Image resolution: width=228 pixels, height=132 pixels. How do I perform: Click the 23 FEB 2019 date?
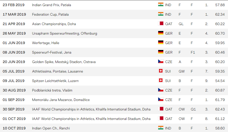14,5
